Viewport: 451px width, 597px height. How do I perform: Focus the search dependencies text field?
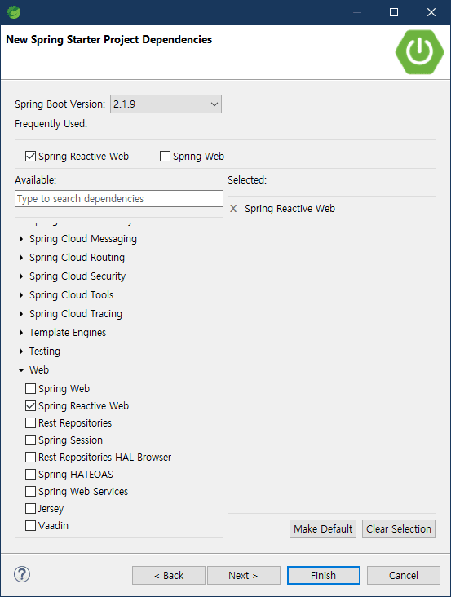(119, 199)
